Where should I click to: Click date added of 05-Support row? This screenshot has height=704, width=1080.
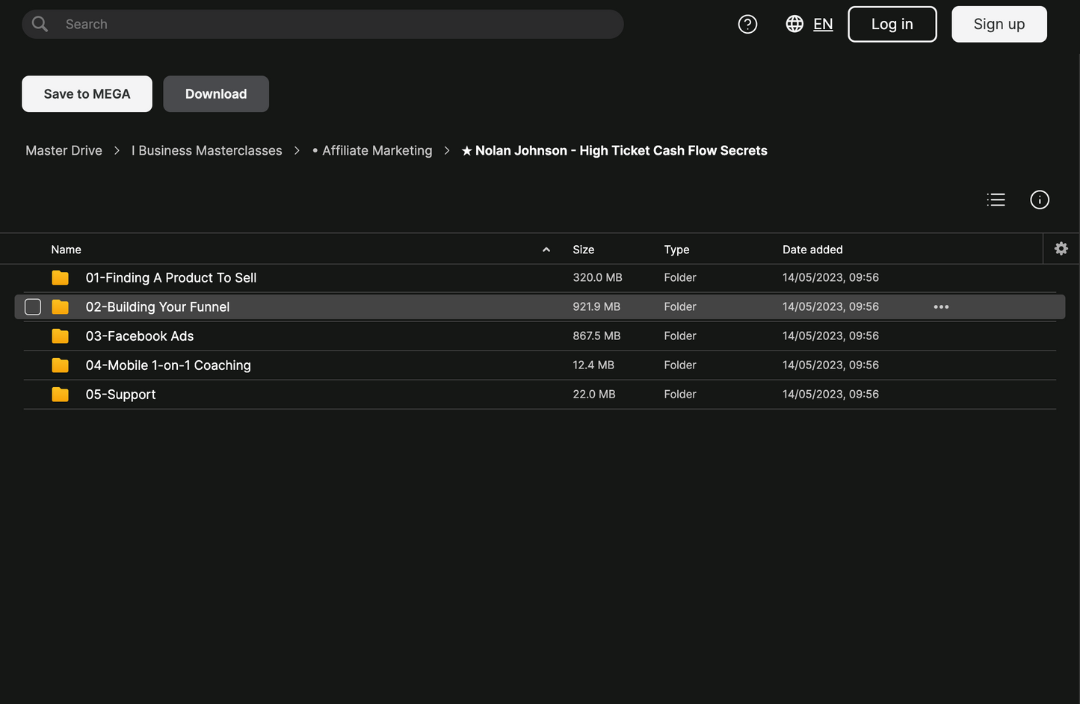(x=830, y=394)
